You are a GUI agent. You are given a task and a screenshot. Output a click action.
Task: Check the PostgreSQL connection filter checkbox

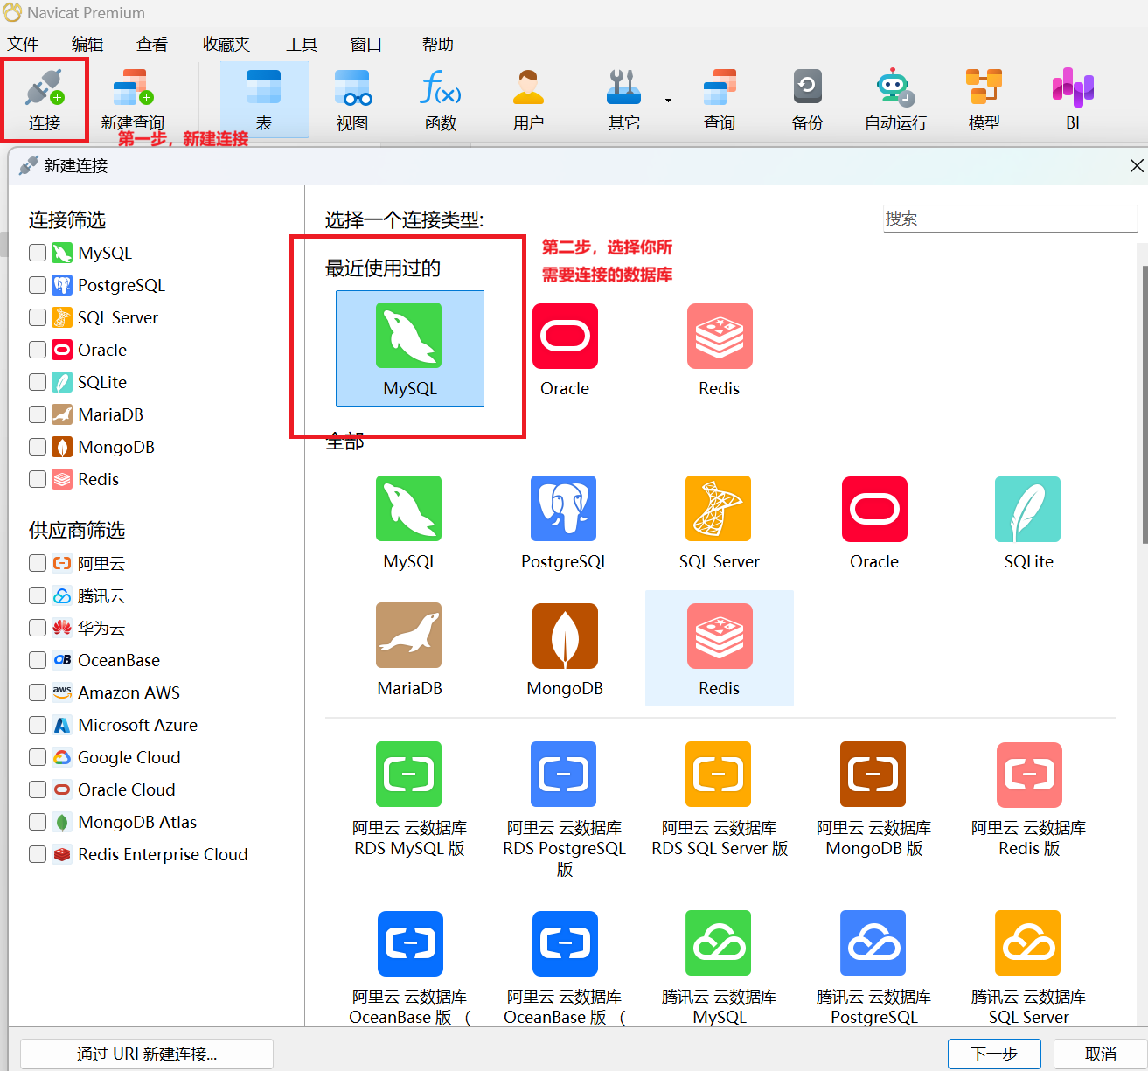(38, 285)
